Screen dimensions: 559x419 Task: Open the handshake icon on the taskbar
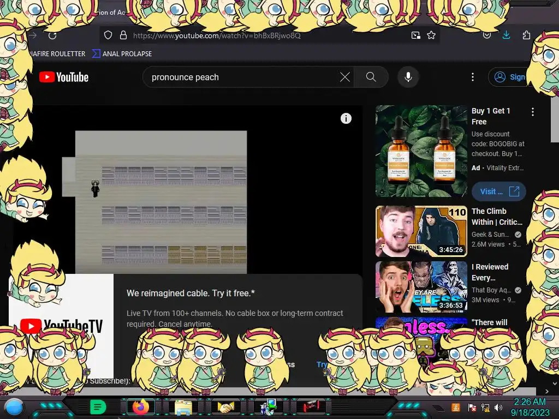coord(226,407)
